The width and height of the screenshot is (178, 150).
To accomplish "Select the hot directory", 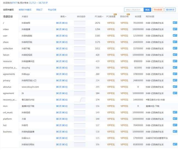I will (5, 125).
